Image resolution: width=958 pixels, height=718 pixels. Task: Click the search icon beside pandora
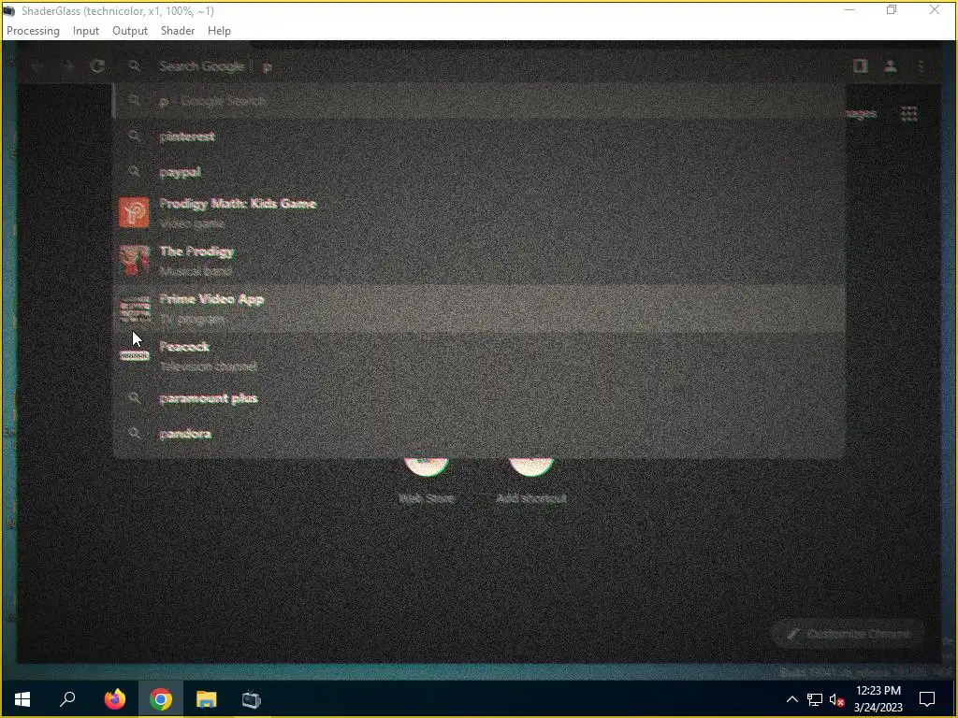(135, 434)
